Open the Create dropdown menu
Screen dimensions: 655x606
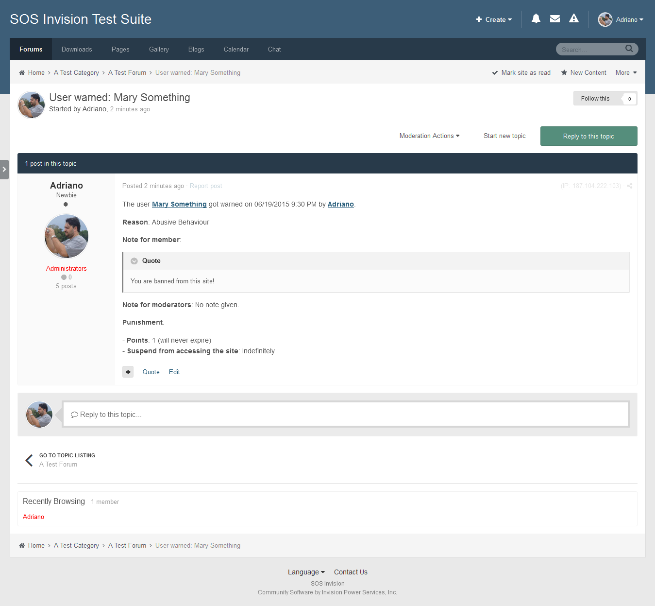(x=494, y=19)
